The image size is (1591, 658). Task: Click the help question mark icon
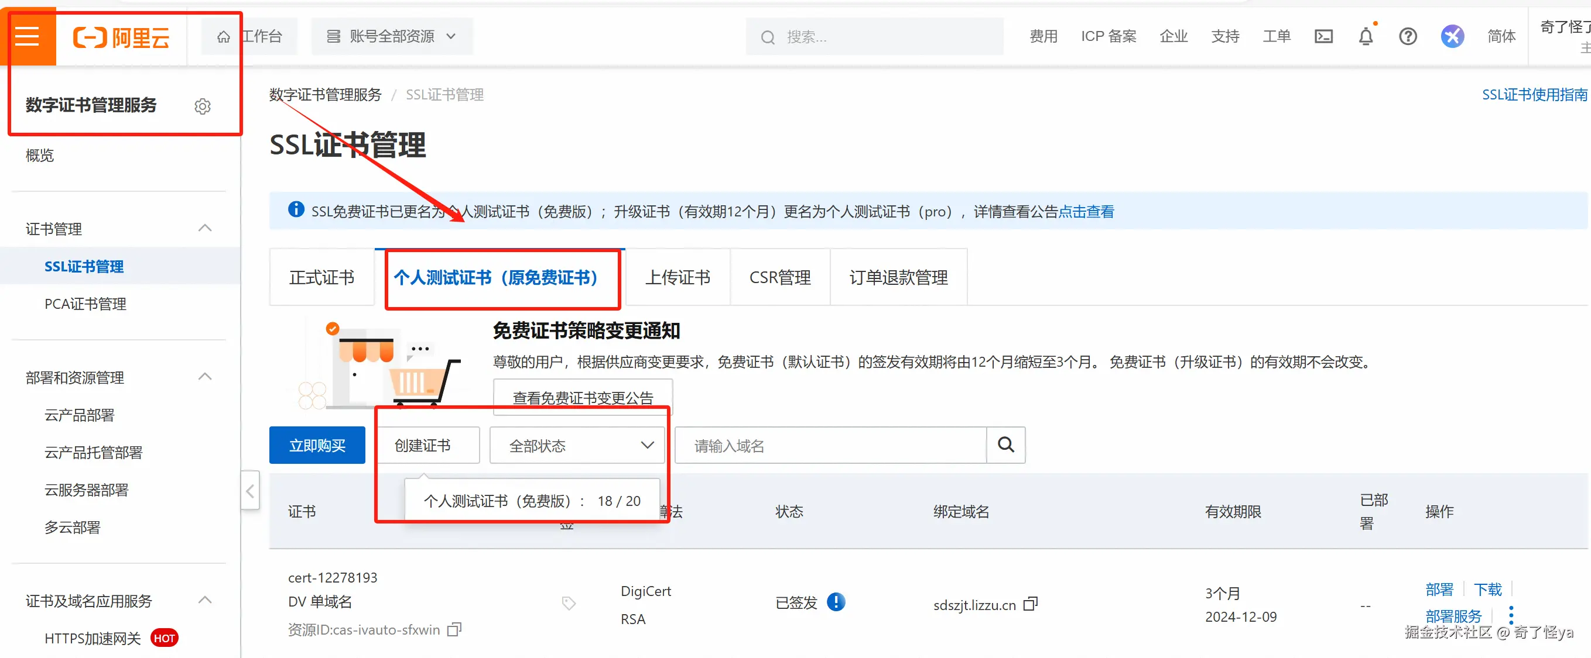[x=1408, y=36]
